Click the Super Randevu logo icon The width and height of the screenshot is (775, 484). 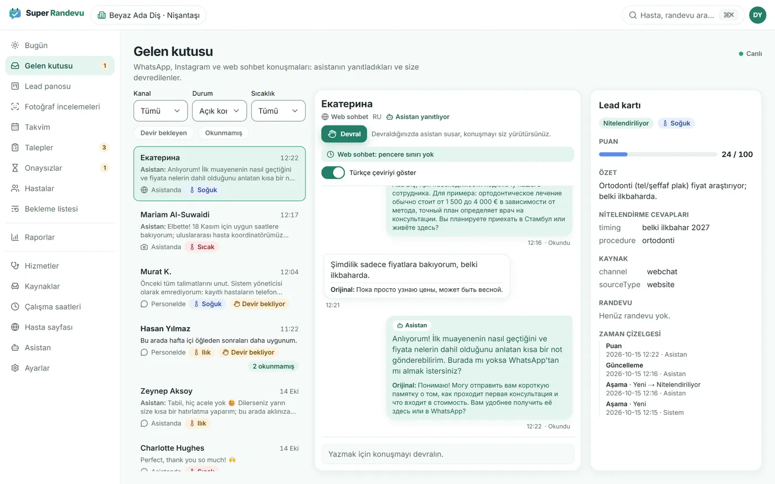[x=15, y=14]
